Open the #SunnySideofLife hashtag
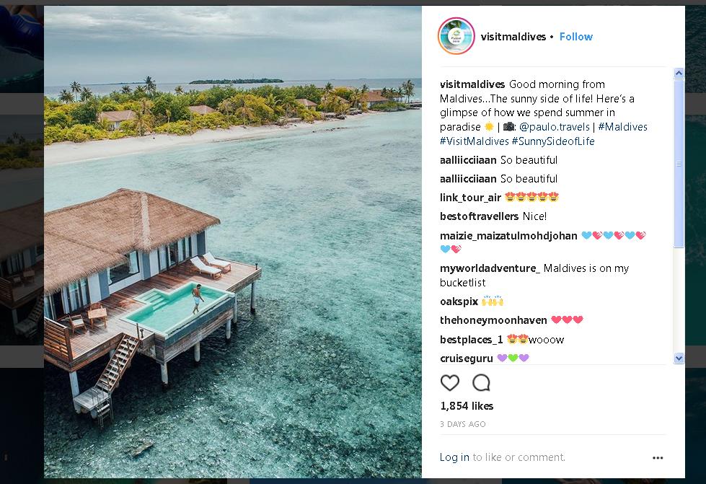 click(553, 141)
